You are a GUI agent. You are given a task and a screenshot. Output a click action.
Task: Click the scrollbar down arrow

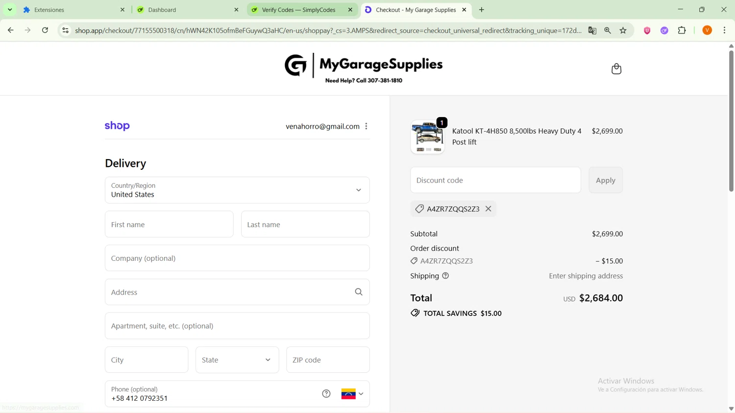[x=731, y=409]
